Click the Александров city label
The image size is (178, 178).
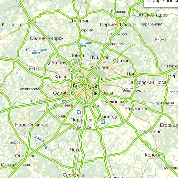click(153, 15)
